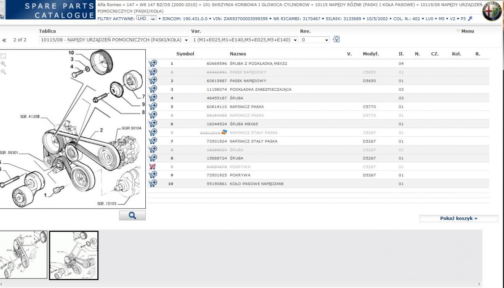Click part number 73501925

[217, 175]
